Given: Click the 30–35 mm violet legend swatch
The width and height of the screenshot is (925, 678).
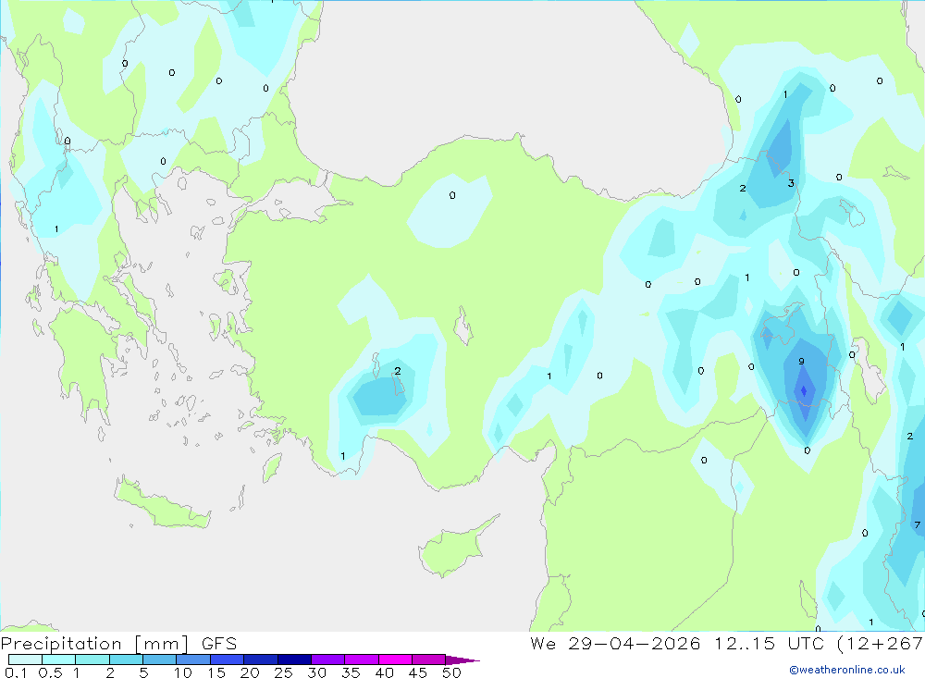Looking at the screenshot, I should click(328, 660).
